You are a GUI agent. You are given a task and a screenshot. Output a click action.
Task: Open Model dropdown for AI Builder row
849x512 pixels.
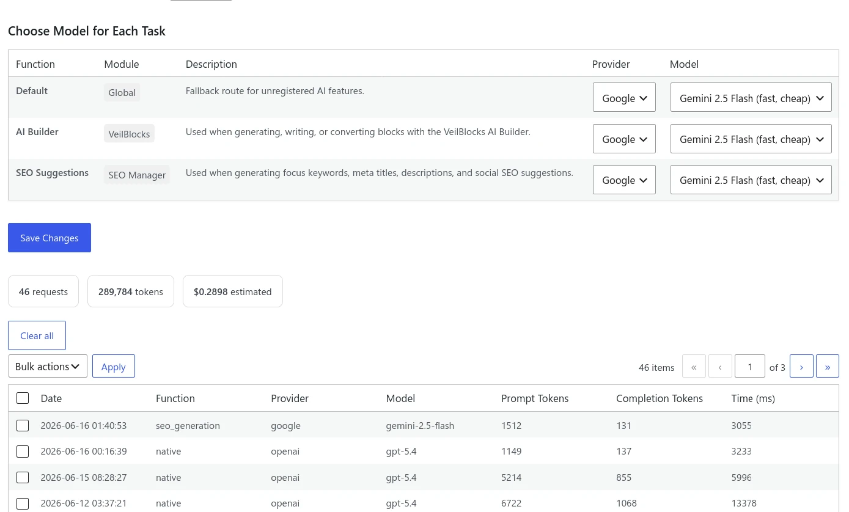point(751,139)
